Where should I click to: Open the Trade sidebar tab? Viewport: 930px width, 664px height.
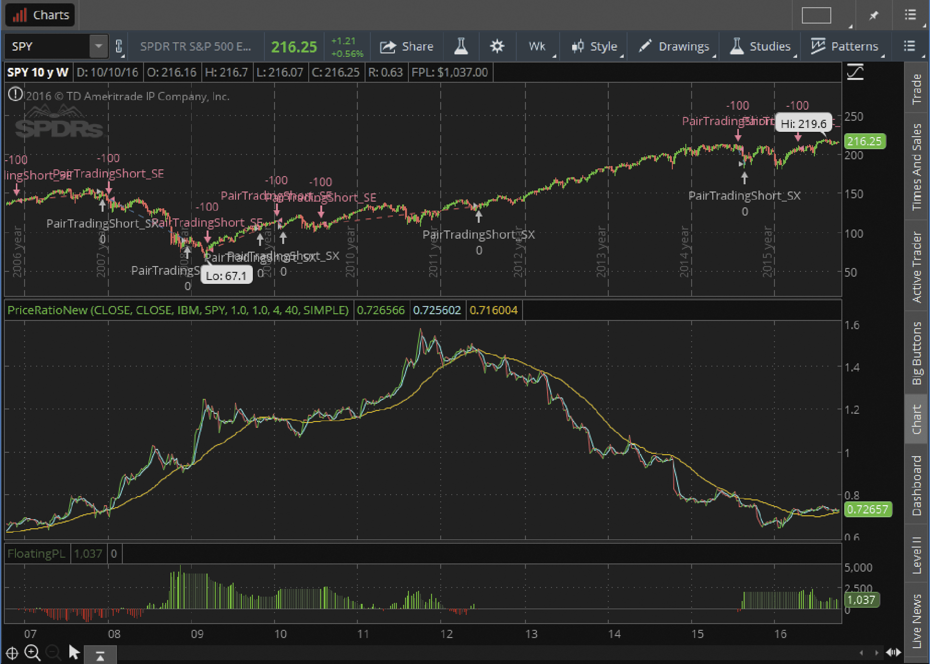click(x=917, y=89)
